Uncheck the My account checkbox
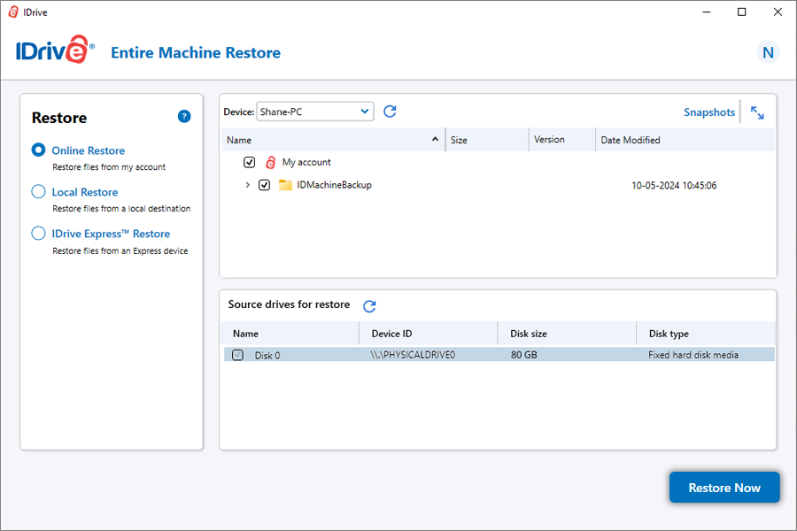Image resolution: width=797 pixels, height=531 pixels. (x=249, y=162)
